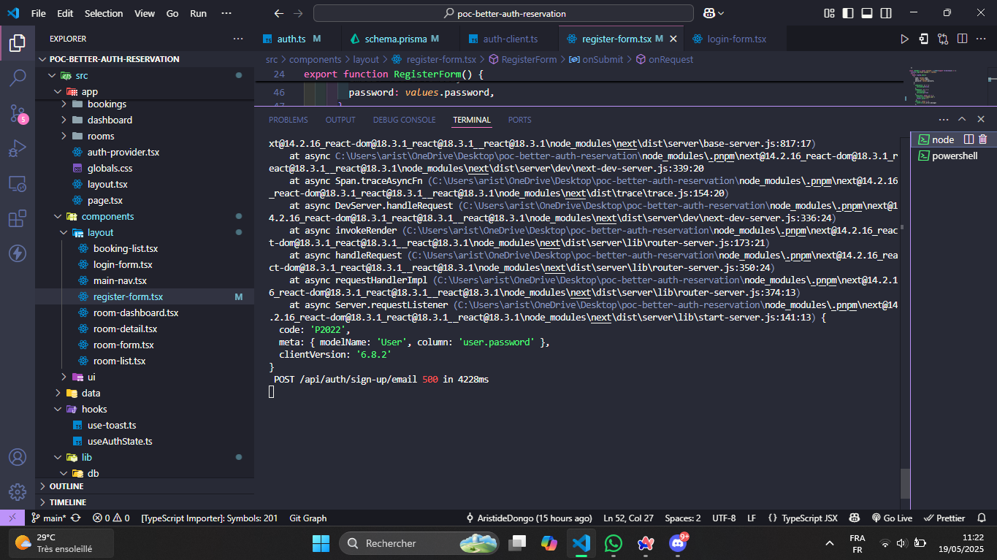Kill the node terminal with trash icon
The image size is (997, 560).
tap(983, 139)
